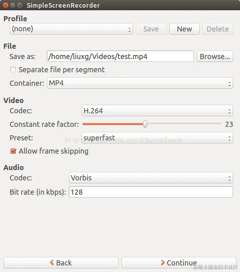Click the Separate file per segment label
240x272 pixels.
click(x=62, y=70)
